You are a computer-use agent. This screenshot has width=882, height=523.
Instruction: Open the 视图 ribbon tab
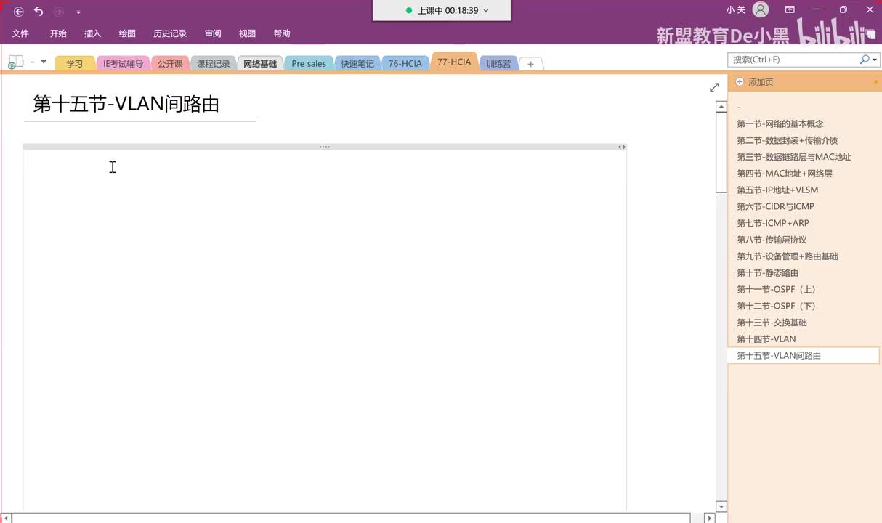247,33
